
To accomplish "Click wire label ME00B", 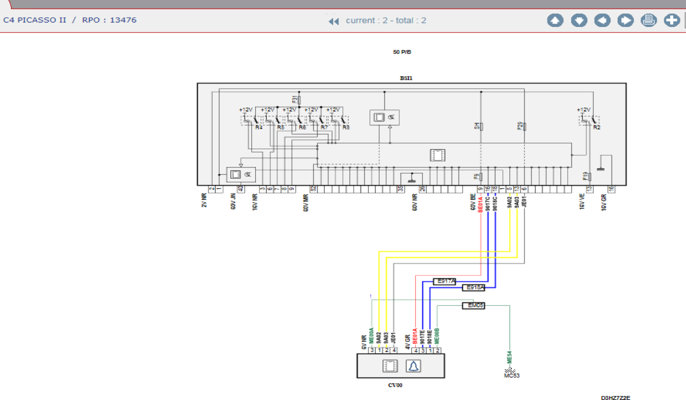I will pos(437,336).
